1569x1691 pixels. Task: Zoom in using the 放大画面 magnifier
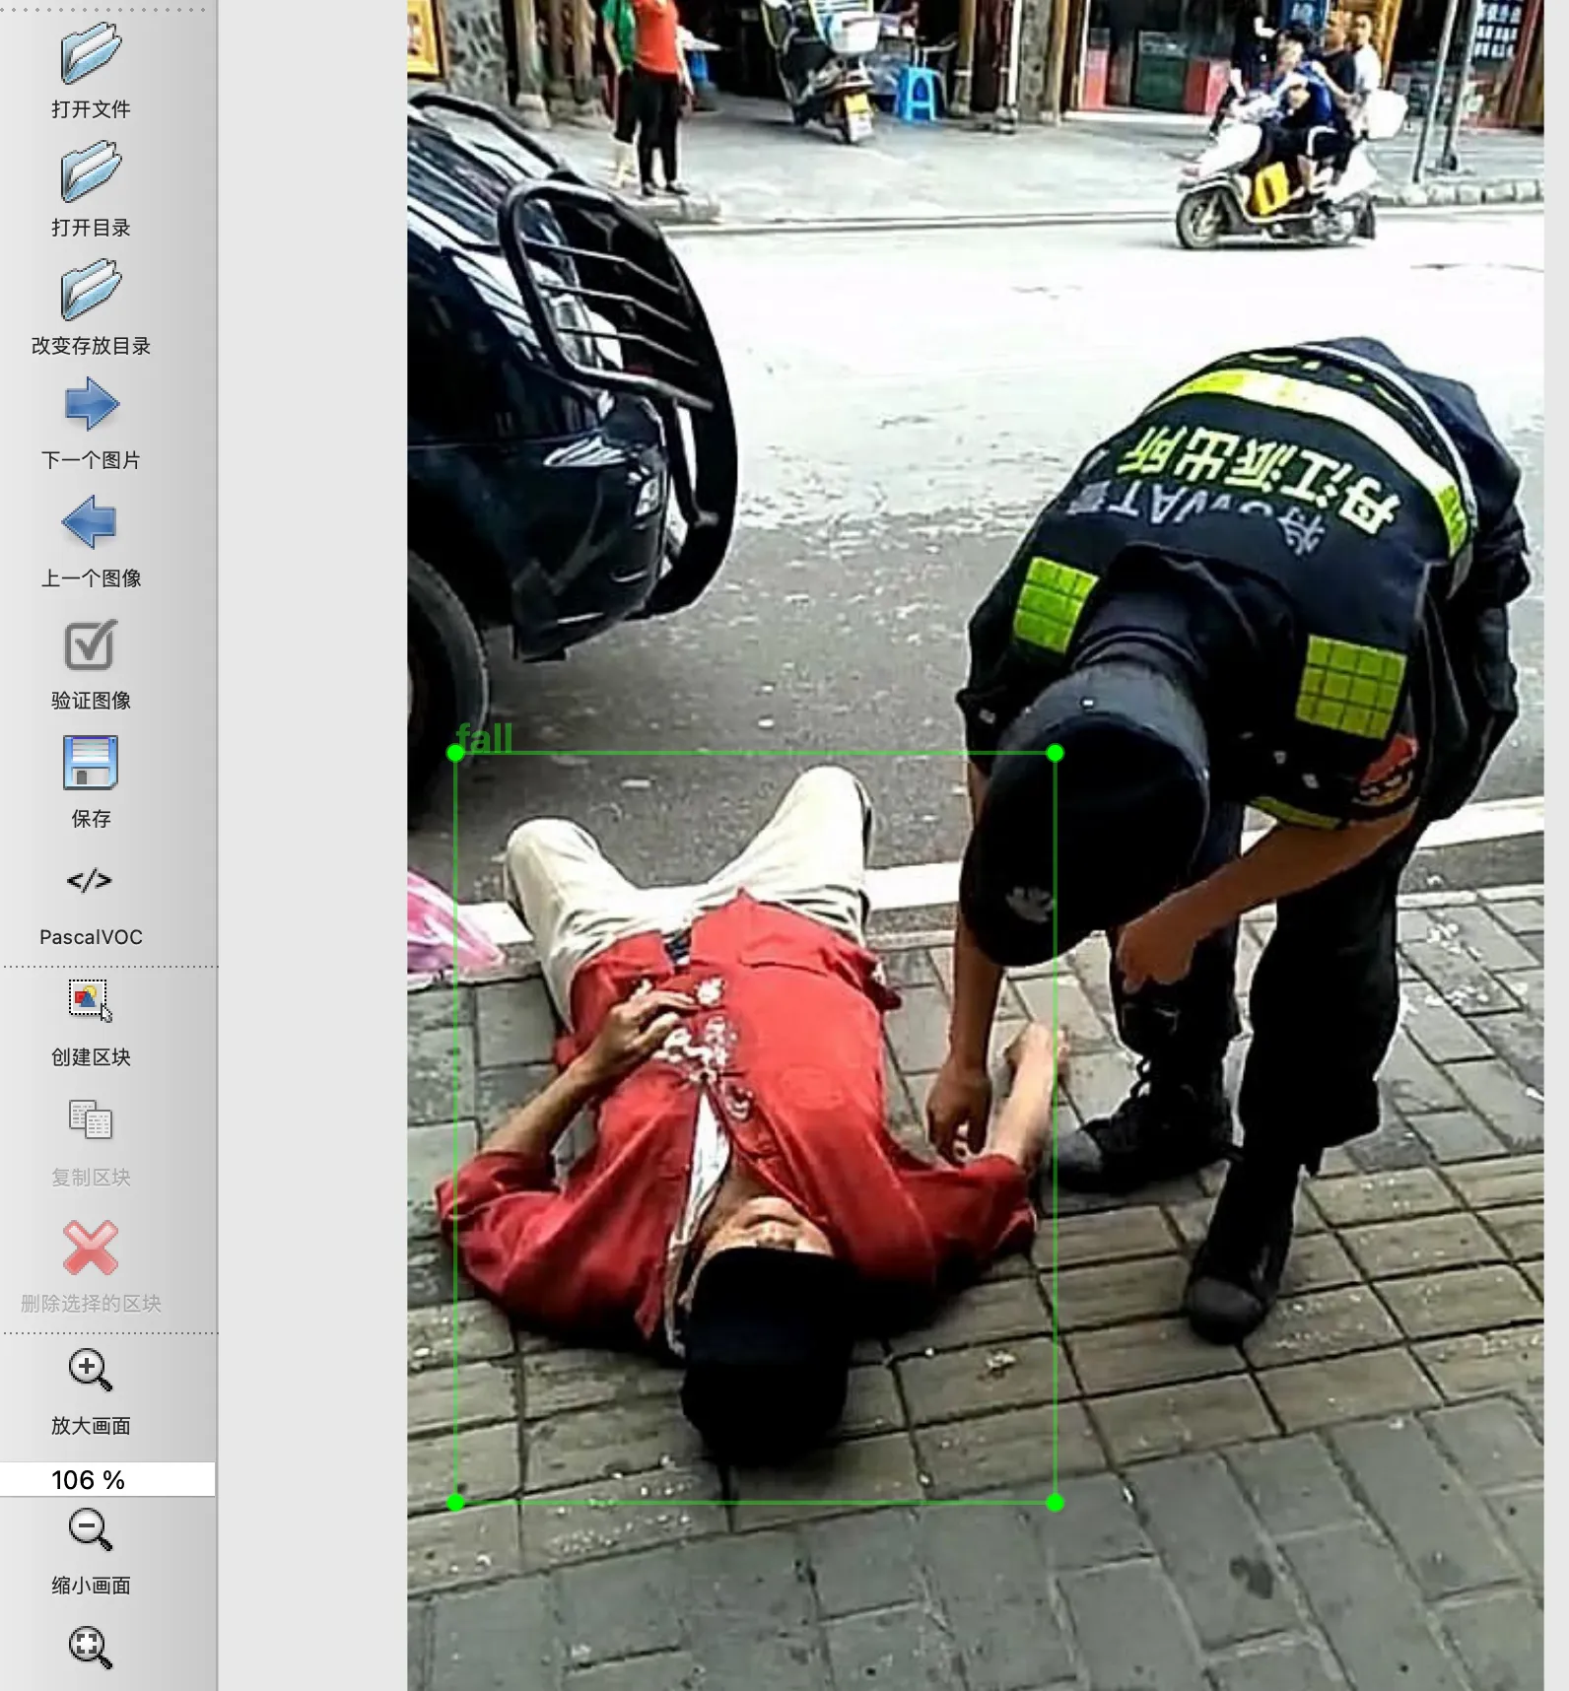point(91,1370)
